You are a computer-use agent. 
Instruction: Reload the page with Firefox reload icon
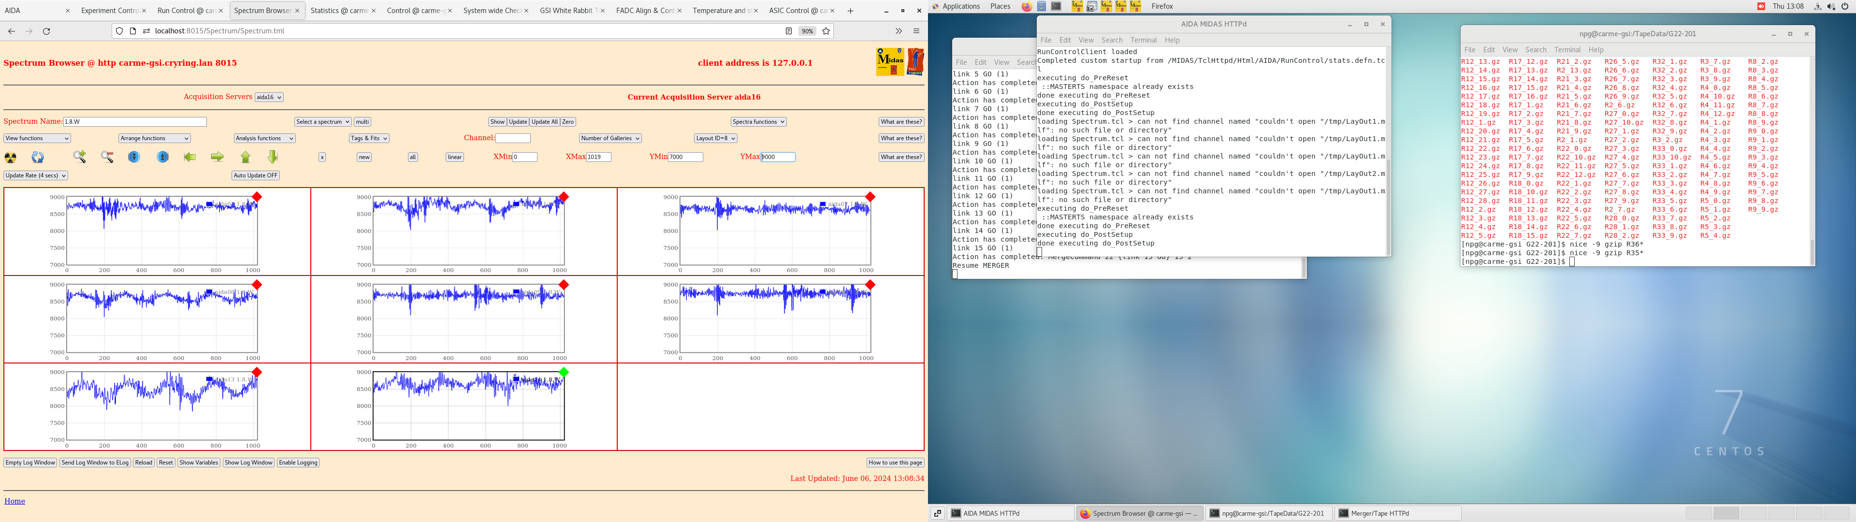click(x=47, y=31)
